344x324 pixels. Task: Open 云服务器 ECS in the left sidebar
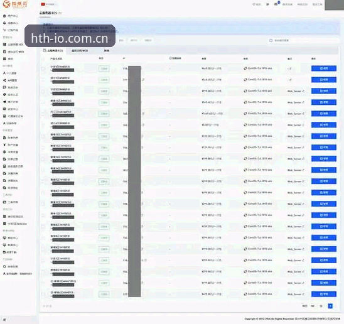pyautogui.click(x=13, y=45)
